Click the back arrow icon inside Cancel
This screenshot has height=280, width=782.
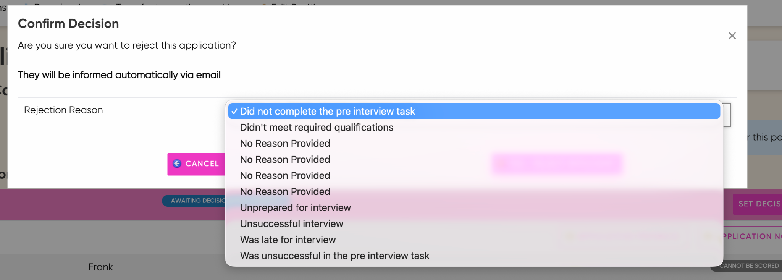[177, 163]
